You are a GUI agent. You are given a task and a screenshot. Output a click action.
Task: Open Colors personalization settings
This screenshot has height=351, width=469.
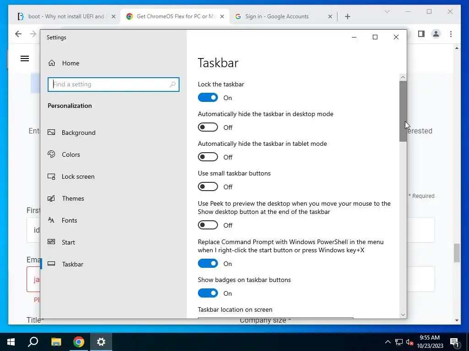point(64,154)
